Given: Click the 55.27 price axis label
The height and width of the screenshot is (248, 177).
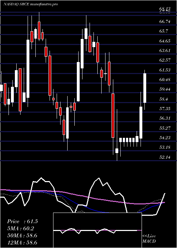Looking at the screenshot, I should [165, 128].
